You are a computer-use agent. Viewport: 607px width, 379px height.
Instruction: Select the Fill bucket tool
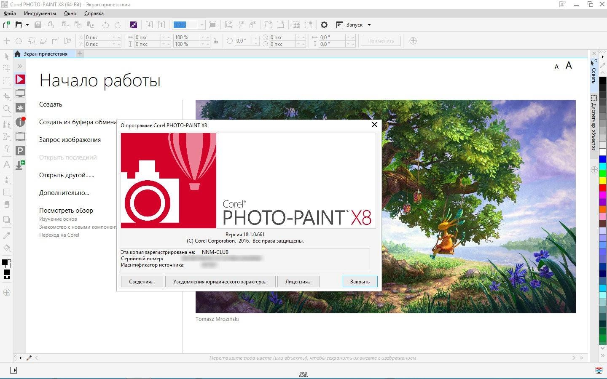[x=7, y=248]
